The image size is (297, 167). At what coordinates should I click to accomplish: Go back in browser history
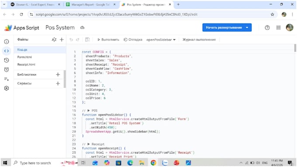(x=5, y=14)
